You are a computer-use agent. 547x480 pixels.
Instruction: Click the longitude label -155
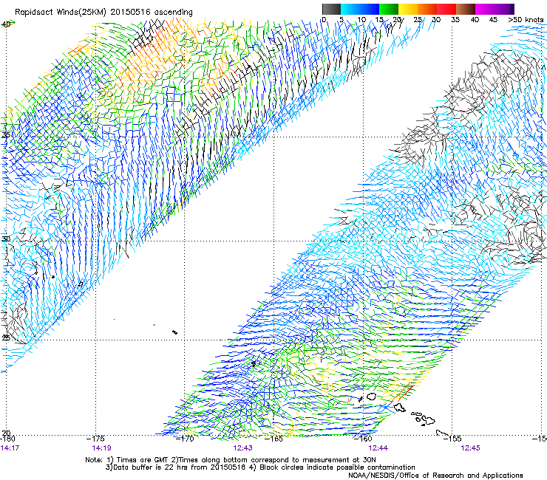[x=452, y=439]
